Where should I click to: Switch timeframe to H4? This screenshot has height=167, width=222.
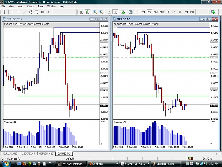click(174, 12)
